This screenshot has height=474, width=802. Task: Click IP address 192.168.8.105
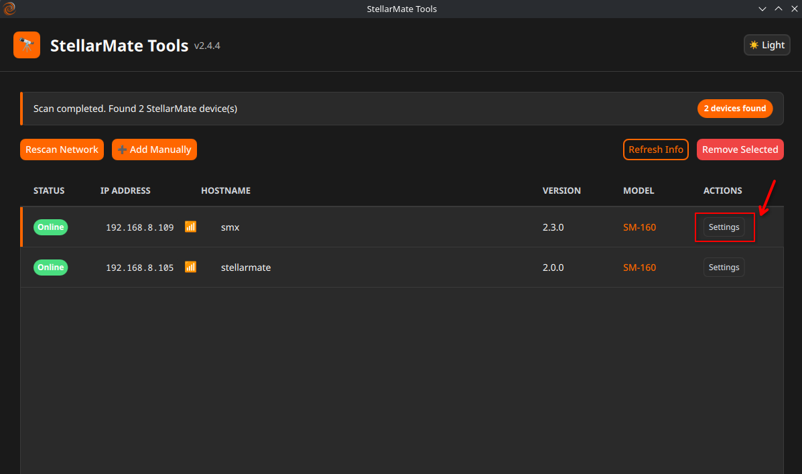[139, 268]
